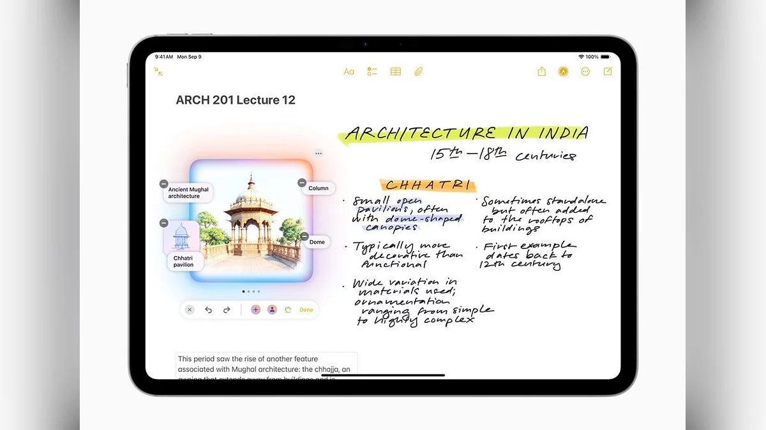Screen dimensions: 766x430
Task: Toggle the markup pen tool icon
Action: [x=563, y=72]
